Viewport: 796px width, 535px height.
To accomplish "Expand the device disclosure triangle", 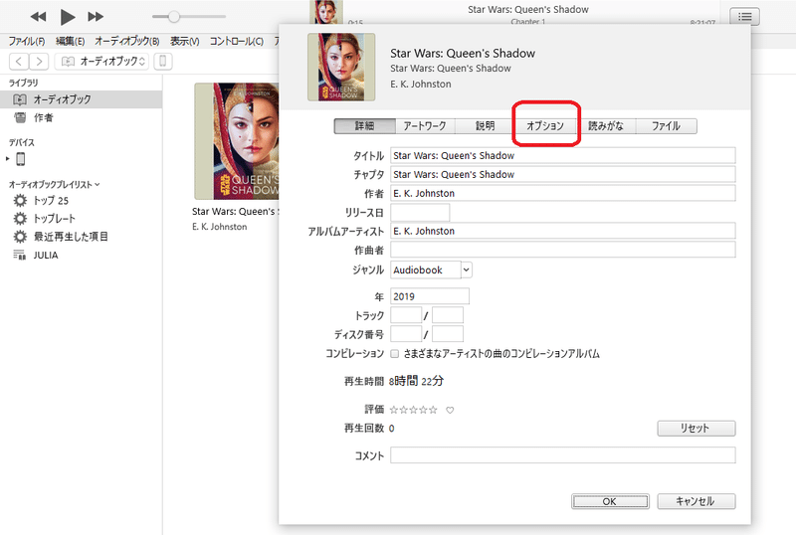I will [8, 159].
